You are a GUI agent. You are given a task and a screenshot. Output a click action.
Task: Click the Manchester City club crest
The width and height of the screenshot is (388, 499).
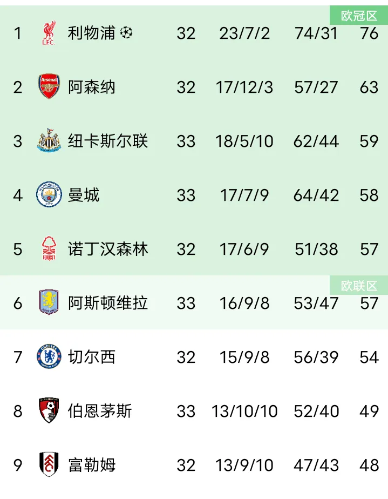point(49,195)
